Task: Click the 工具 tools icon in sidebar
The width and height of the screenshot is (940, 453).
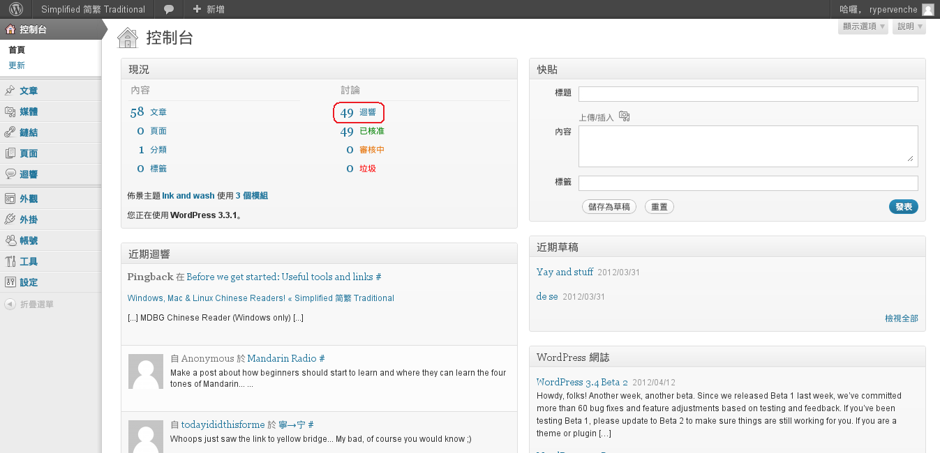Action: pos(10,261)
